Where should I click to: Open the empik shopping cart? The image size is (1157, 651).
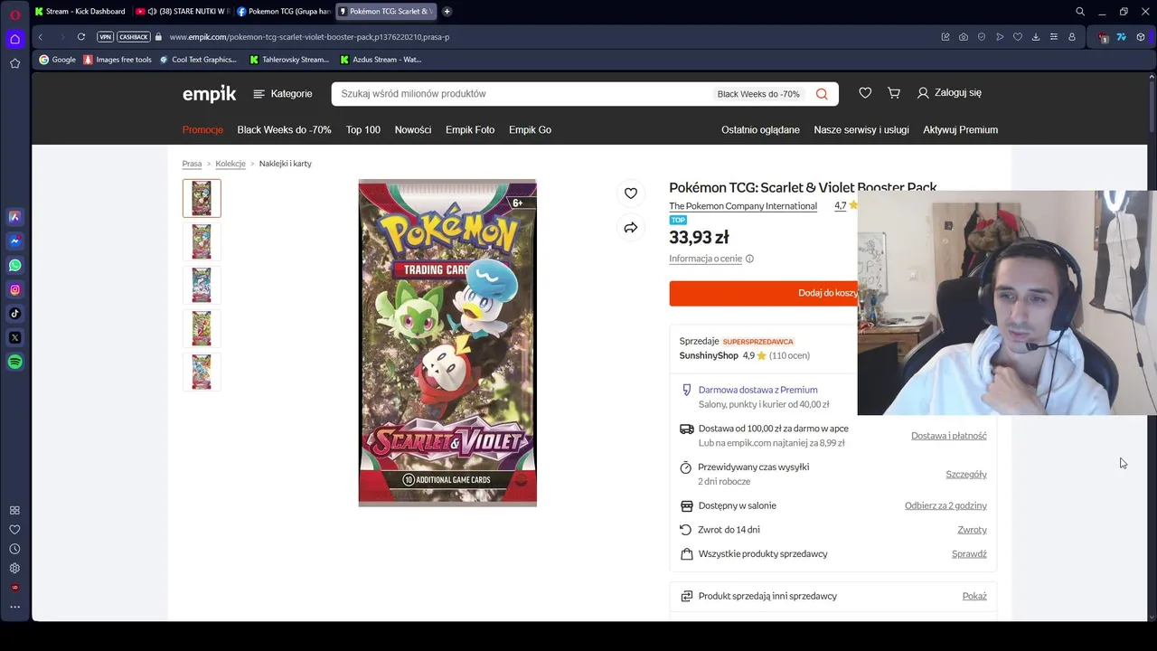coord(894,93)
